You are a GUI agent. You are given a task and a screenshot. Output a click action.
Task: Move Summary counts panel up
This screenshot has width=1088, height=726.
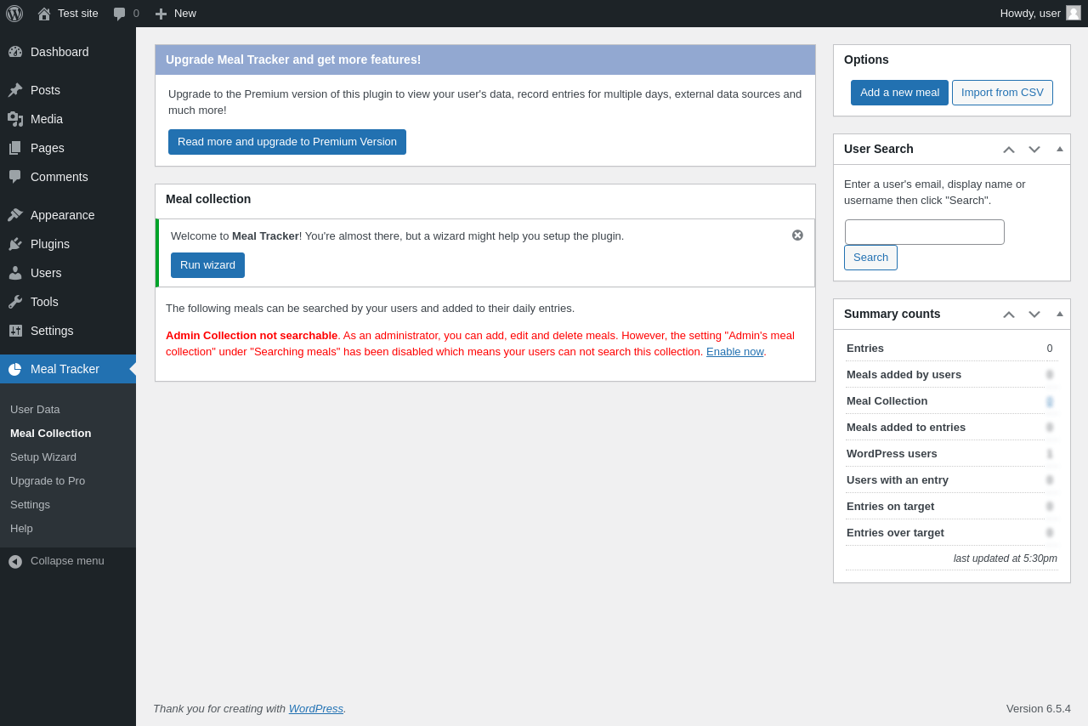pyautogui.click(x=1009, y=315)
